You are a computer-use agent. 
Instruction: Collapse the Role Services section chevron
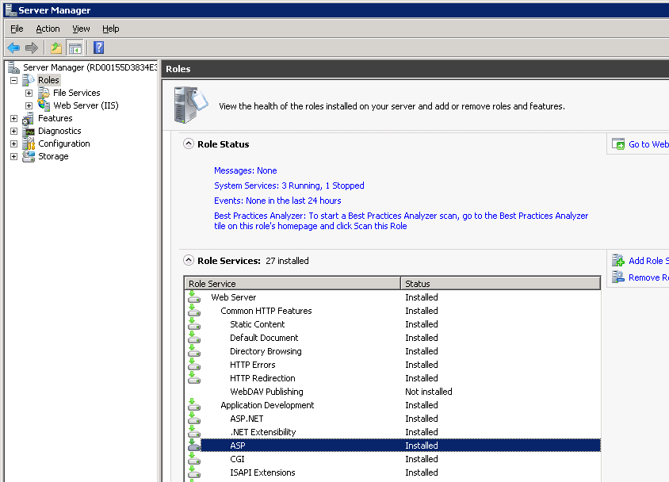click(189, 260)
